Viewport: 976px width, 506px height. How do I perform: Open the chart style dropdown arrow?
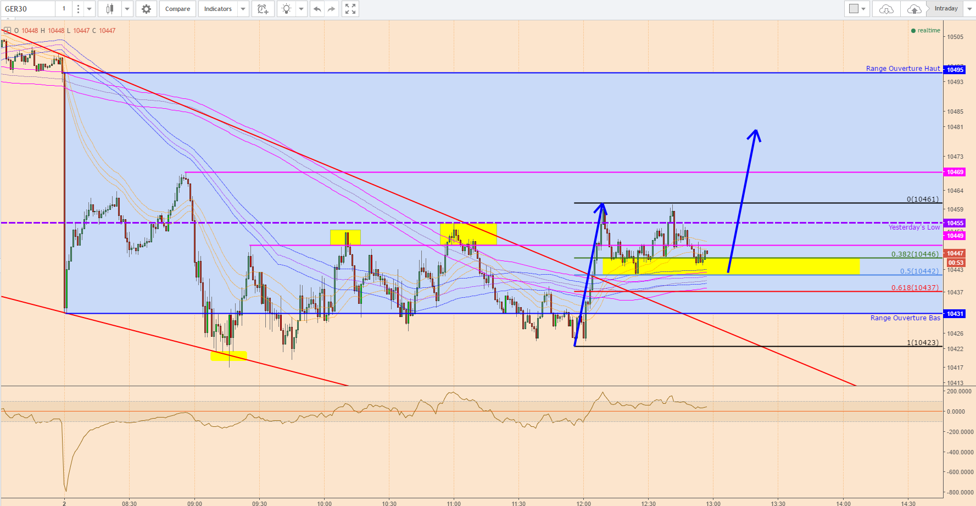pyautogui.click(x=127, y=9)
